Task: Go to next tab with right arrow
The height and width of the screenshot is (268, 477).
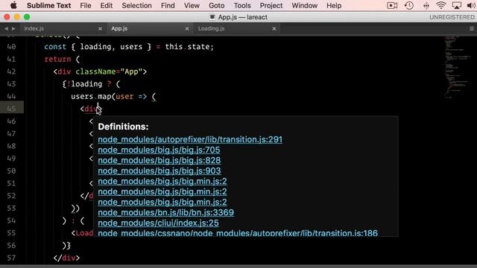Action: (13, 28)
